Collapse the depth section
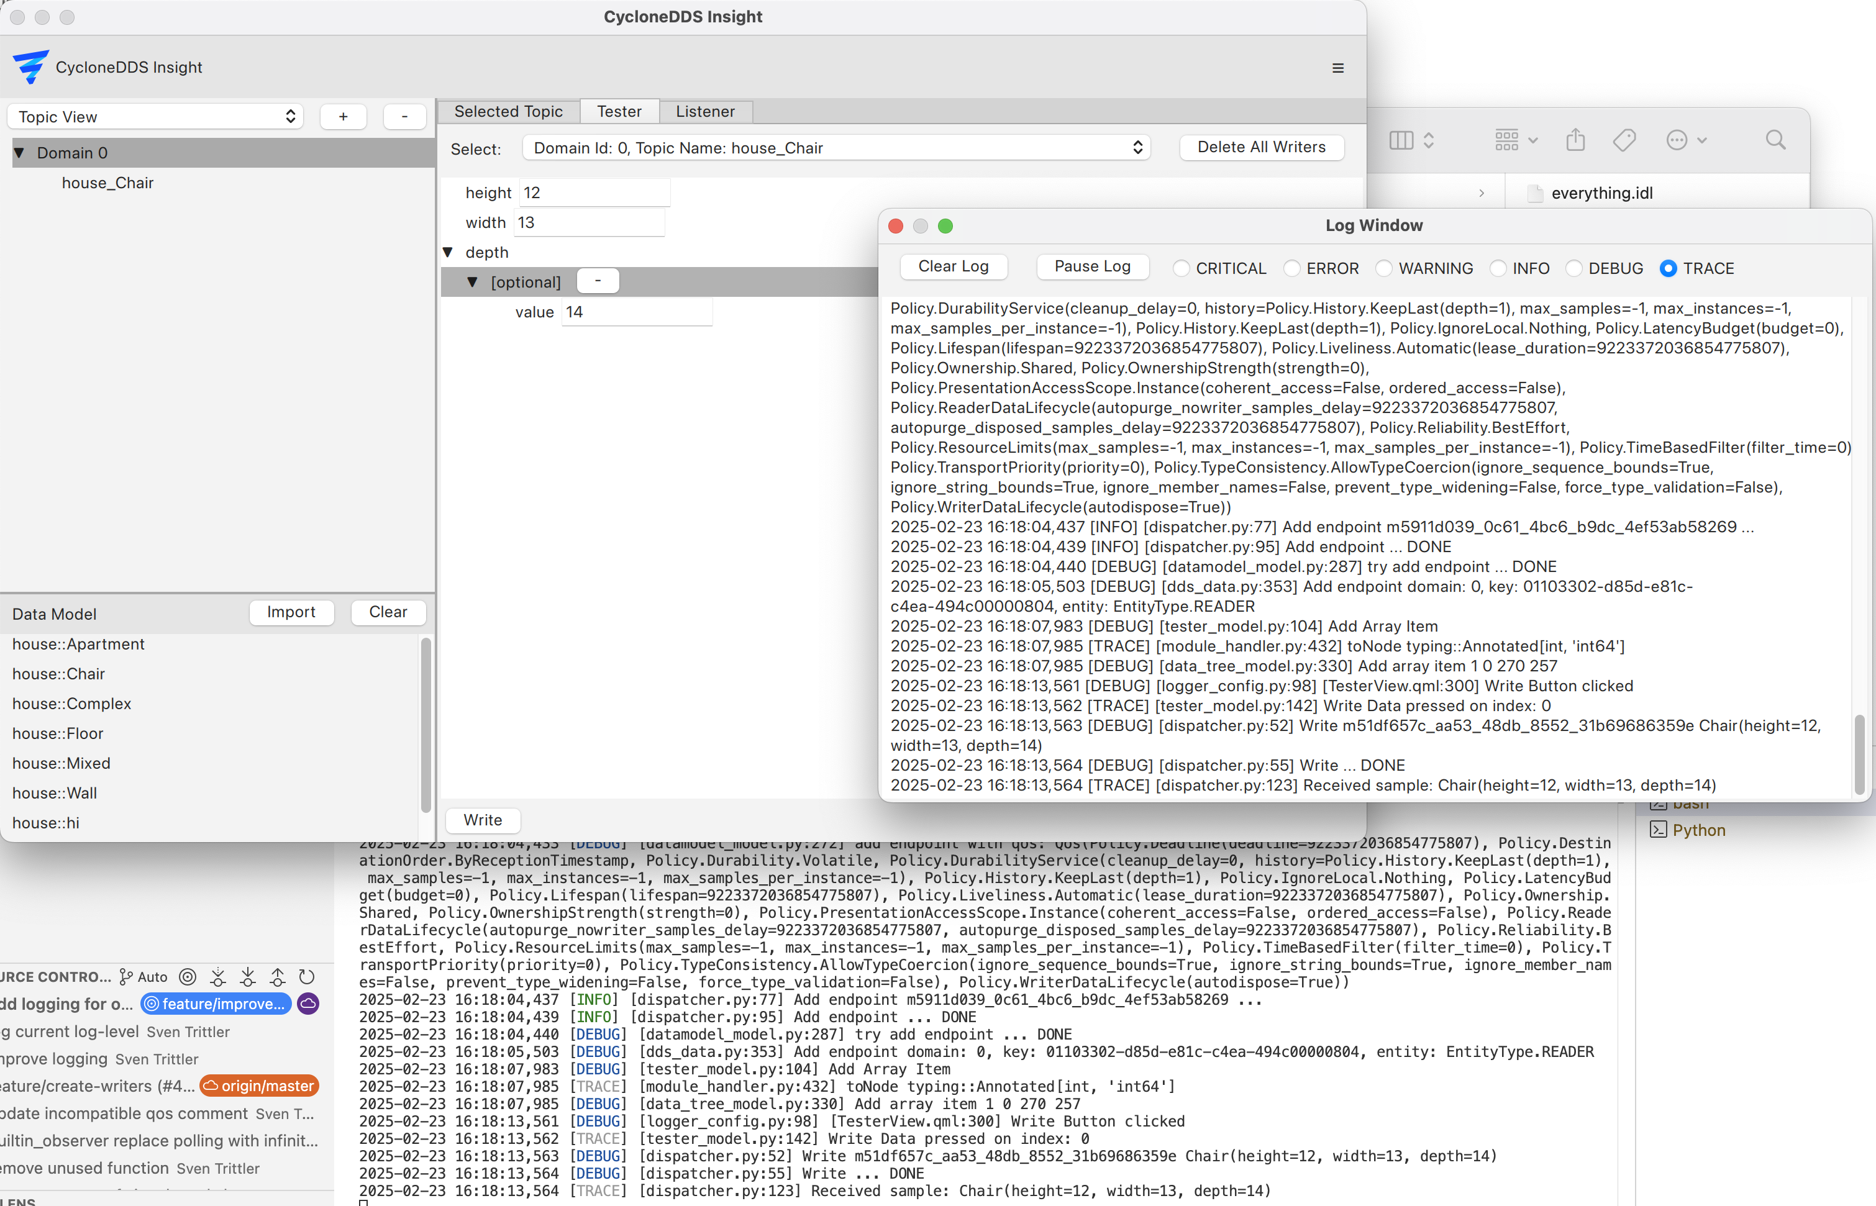This screenshot has width=1876, height=1206. coord(449,252)
